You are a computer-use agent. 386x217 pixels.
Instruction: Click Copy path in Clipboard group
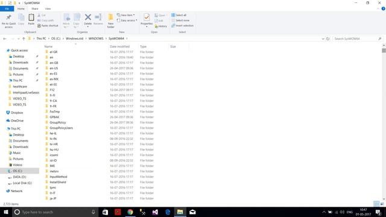pos(46,20)
